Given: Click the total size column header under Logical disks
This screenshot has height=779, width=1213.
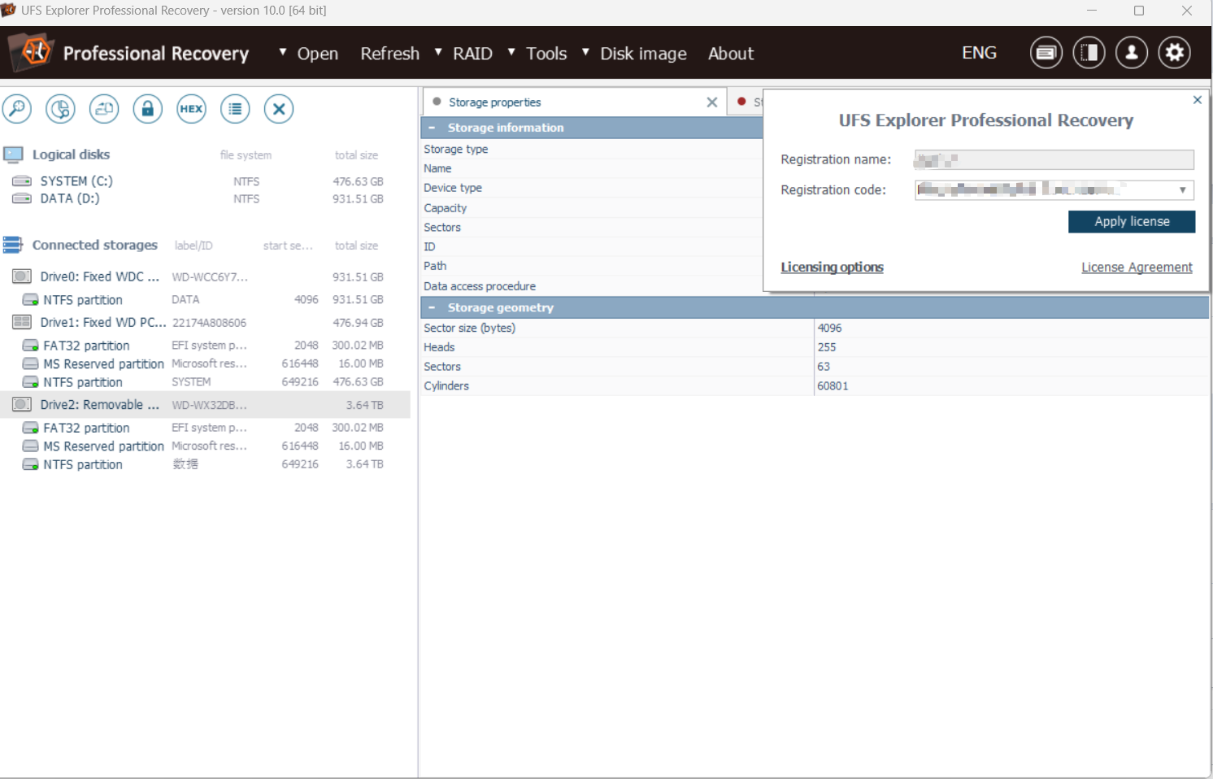Looking at the screenshot, I should tap(356, 155).
